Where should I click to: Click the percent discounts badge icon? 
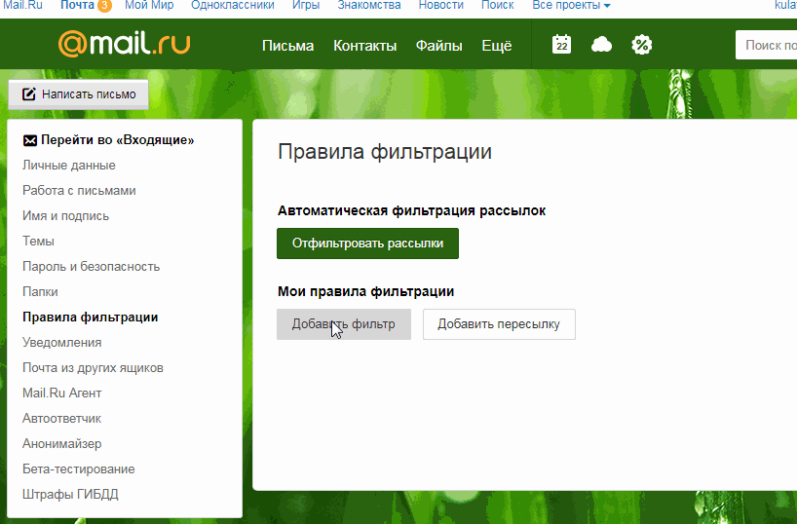coord(641,45)
